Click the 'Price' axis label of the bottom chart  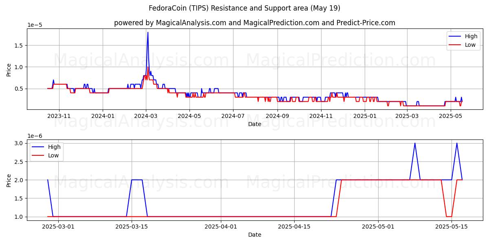click(x=9, y=180)
